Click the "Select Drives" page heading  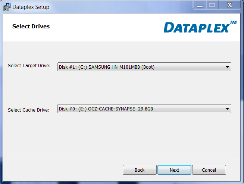tap(31, 26)
